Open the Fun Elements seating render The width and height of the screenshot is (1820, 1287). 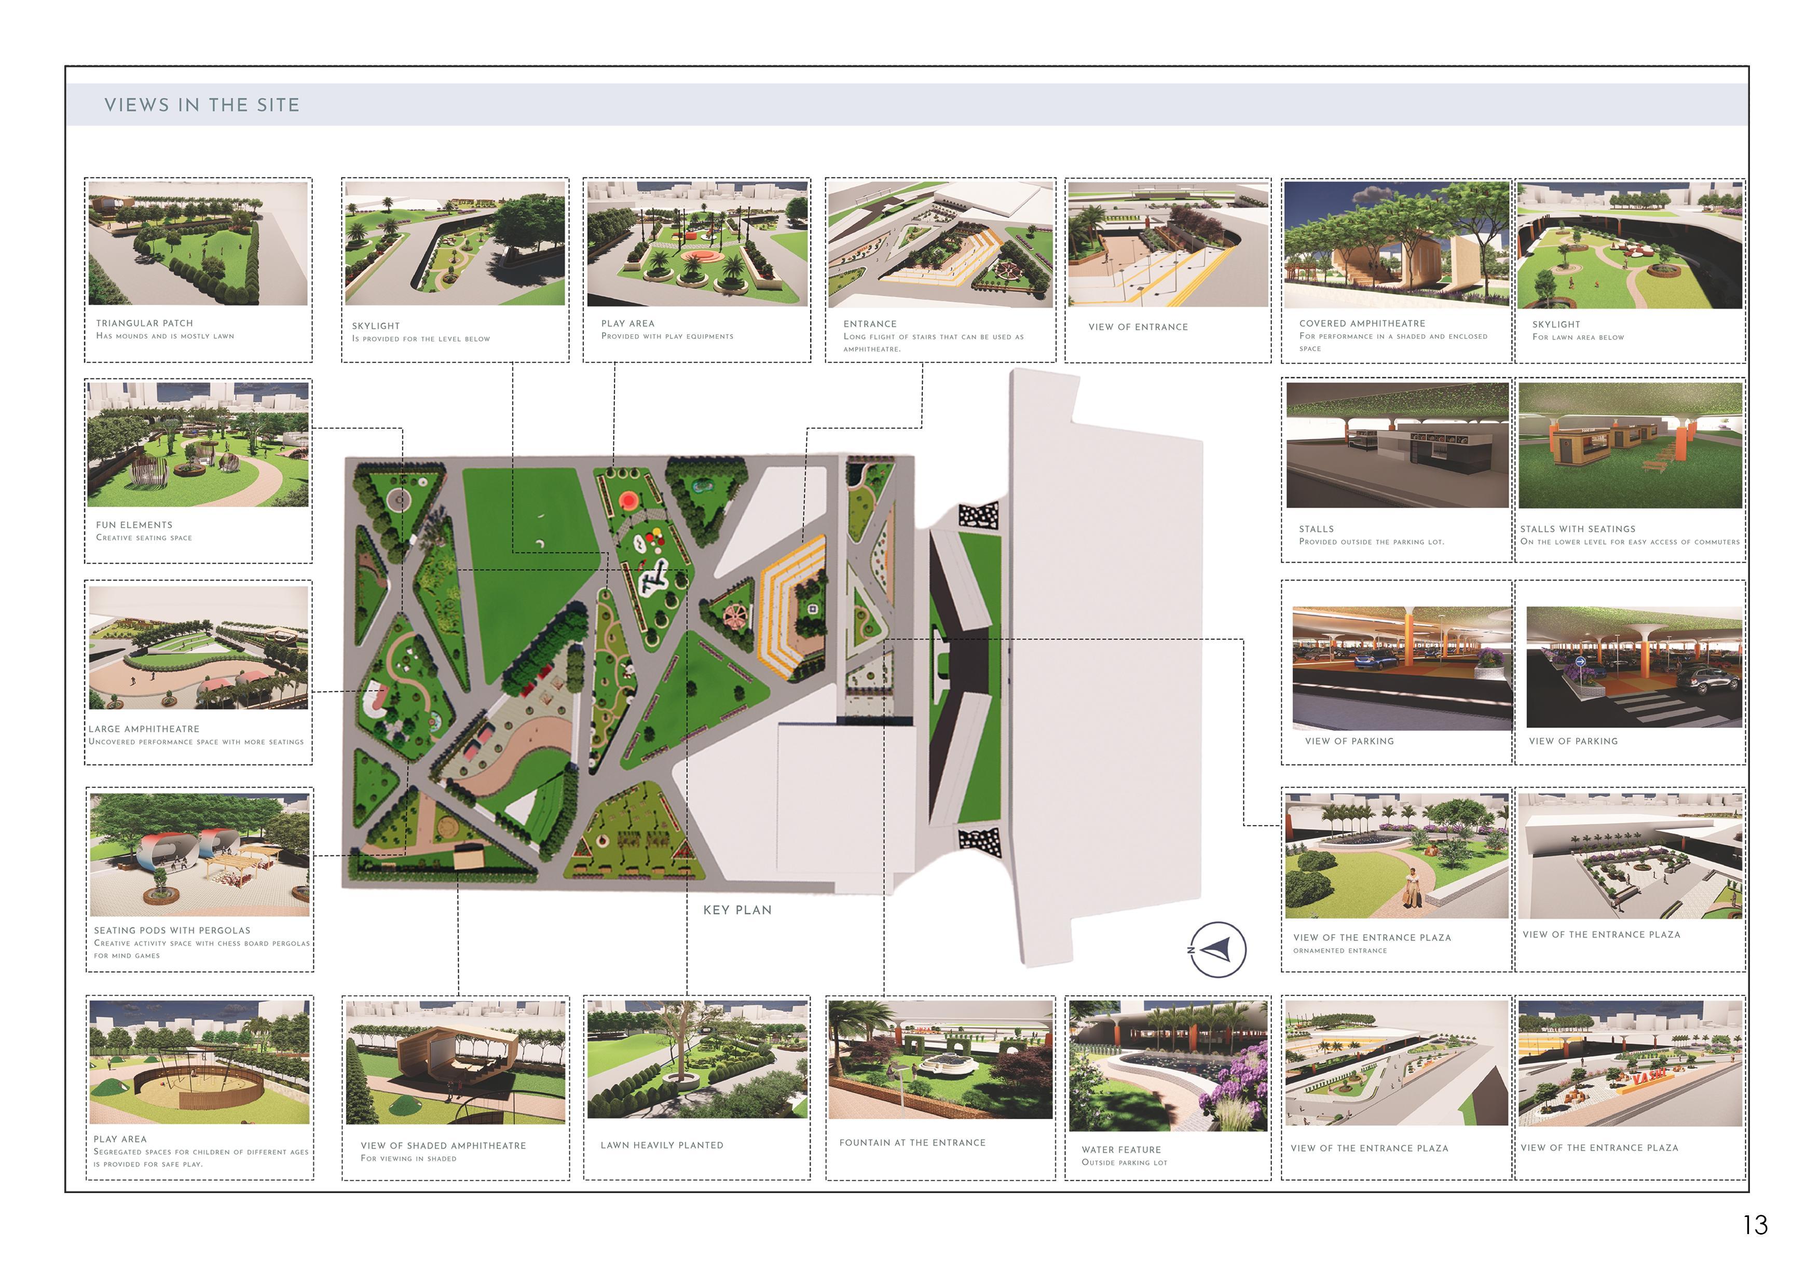(x=197, y=445)
